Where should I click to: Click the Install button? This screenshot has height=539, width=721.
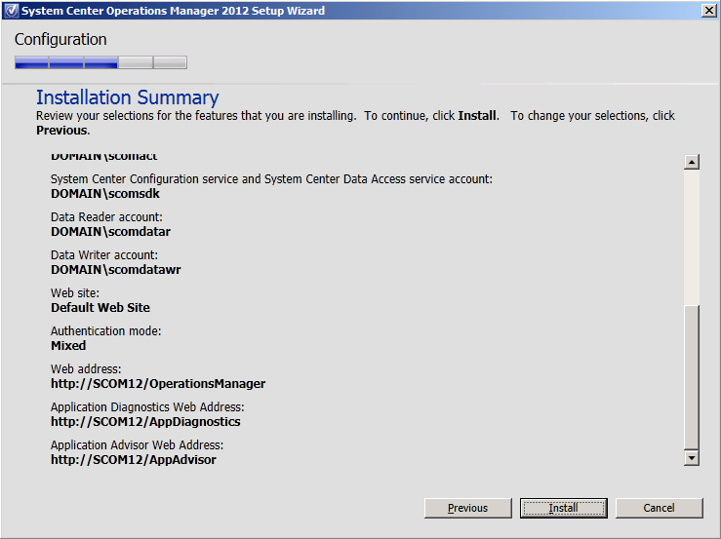point(563,508)
